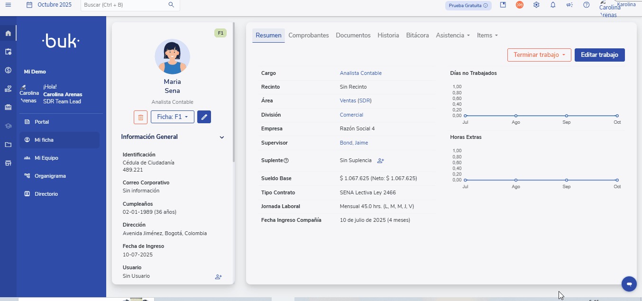This screenshot has height=301, width=642.
Task: Click the add user icon beside Sin Usuario
Action: (218, 277)
